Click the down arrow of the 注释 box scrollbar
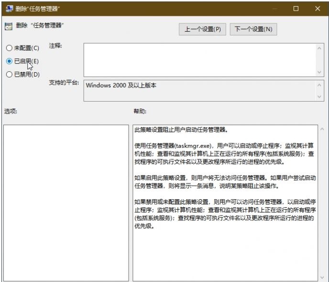 (x=319, y=72)
